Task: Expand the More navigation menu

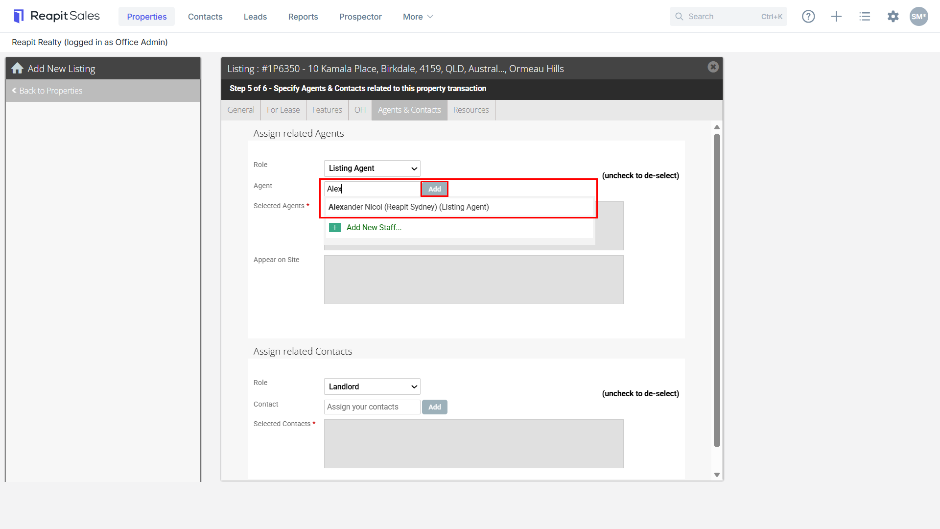Action: [418, 17]
